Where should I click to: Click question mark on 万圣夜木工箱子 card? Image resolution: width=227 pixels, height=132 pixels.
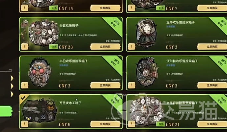coord(24,124)
